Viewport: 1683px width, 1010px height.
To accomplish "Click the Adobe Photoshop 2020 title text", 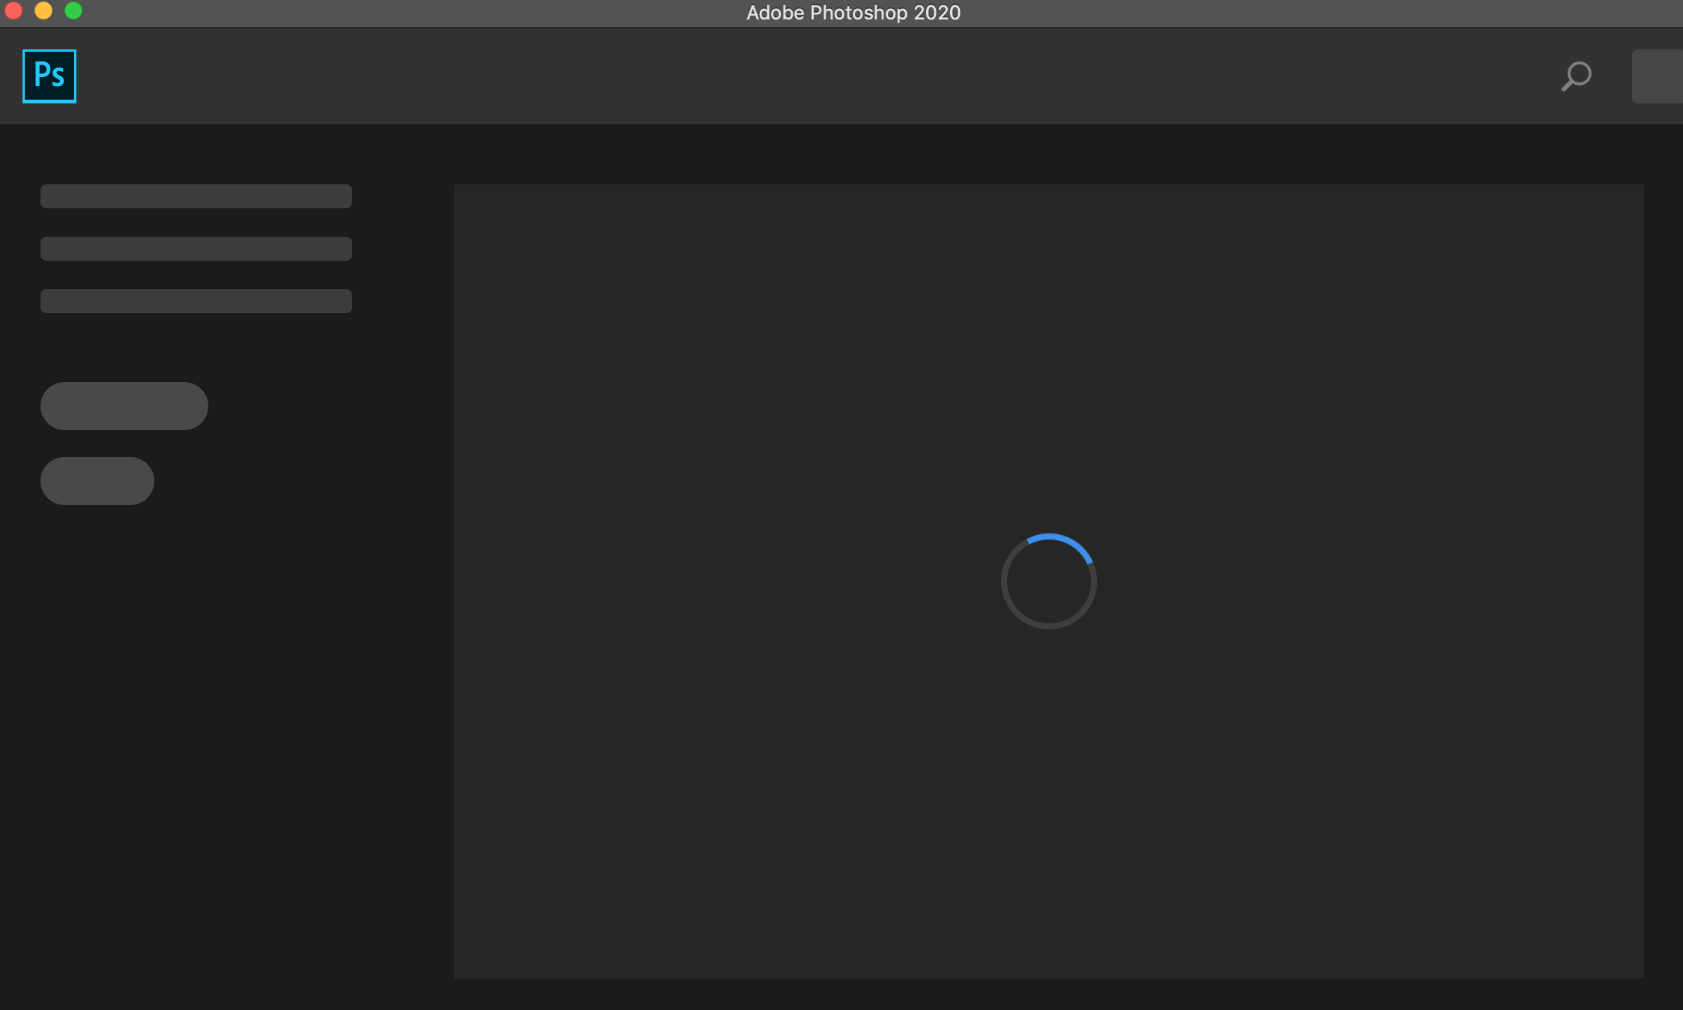I will coord(853,13).
